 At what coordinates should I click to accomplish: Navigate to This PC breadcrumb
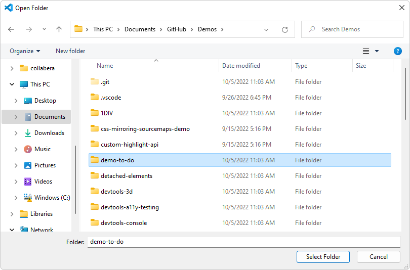click(103, 29)
